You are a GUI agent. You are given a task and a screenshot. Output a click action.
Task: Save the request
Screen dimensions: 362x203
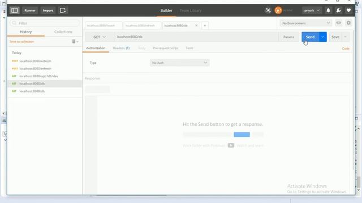335,37
